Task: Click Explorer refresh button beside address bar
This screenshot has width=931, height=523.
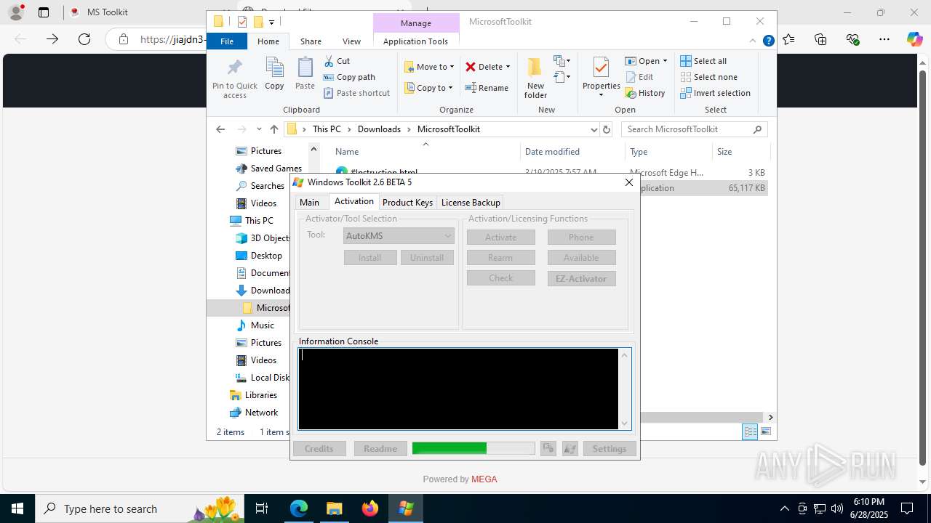Action: [x=607, y=129]
